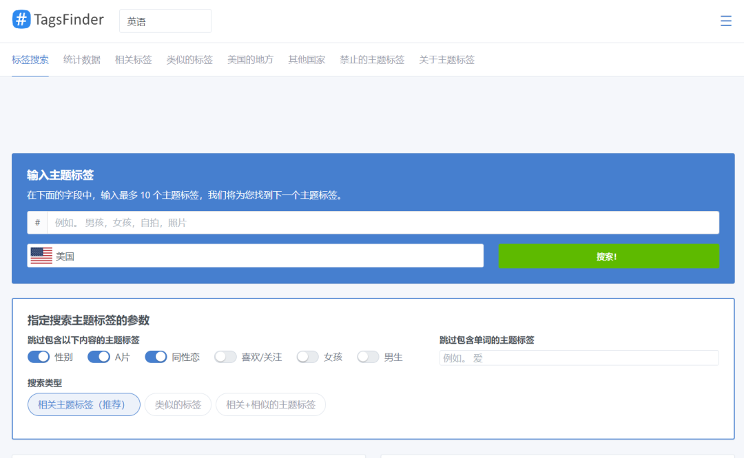Viewport: 744px width, 458px height.
Task: Choose 相关+相似的主题标签 search type
Action: (x=271, y=404)
